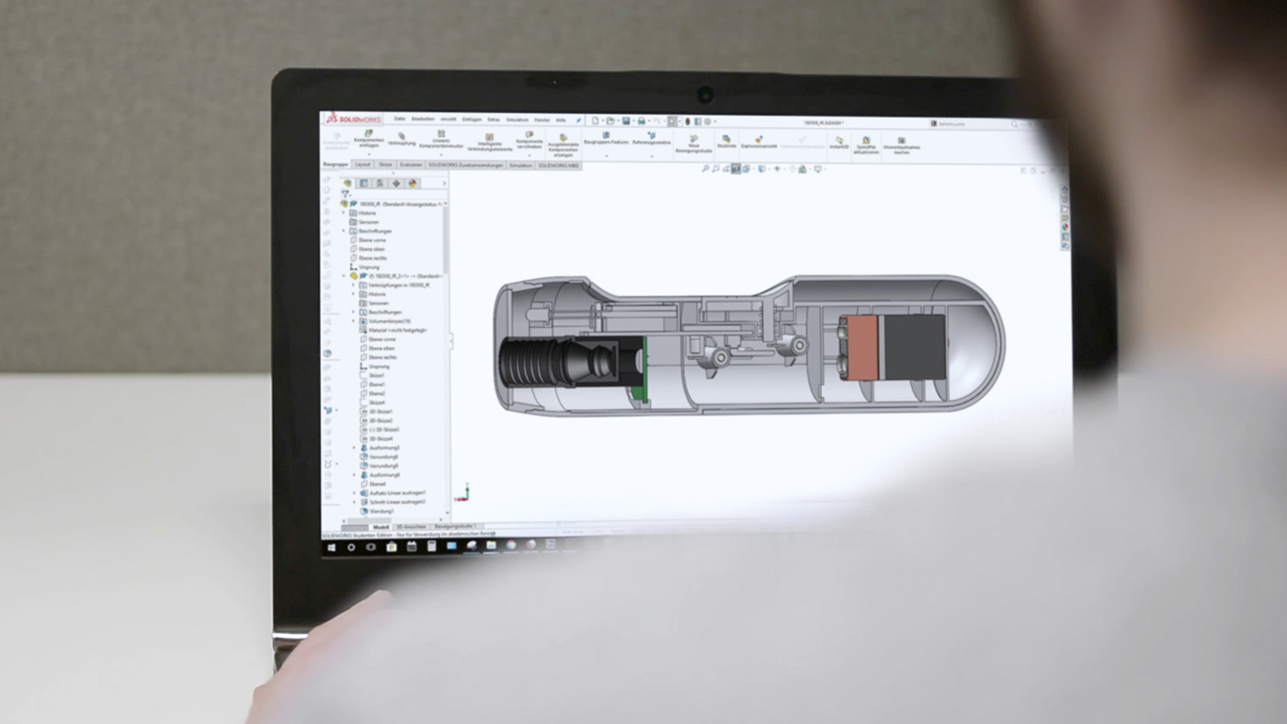Switch to the Skizze ribbon tab
Screen dimensions: 1287x724
pyautogui.click(x=386, y=164)
